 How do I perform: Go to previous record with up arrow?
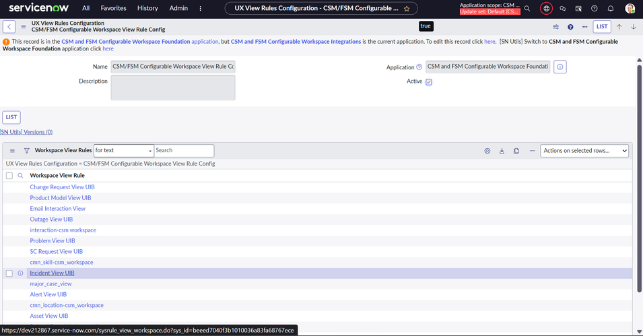pos(619,27)
